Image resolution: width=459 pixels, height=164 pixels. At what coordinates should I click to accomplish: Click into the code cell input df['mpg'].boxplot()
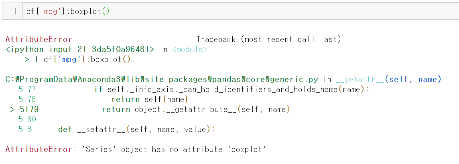coord(240,11)
